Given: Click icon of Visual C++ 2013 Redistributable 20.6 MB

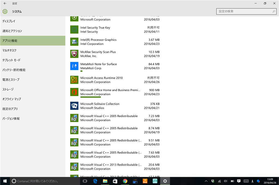Looking at the screenshot, I should (x=74, y=167).
